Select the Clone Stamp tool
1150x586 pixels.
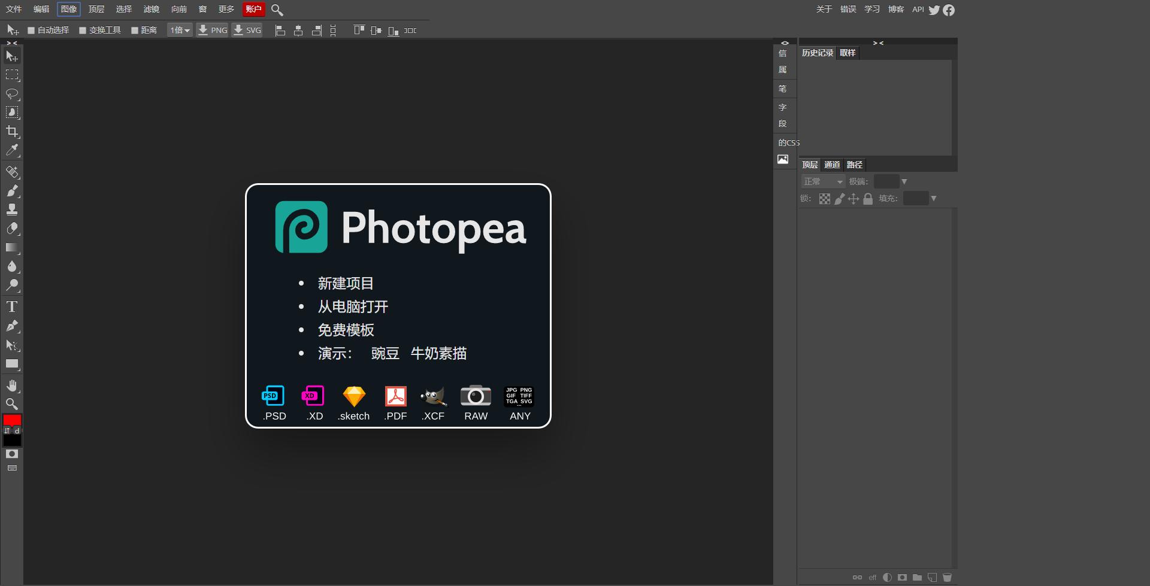click(12, 209)
